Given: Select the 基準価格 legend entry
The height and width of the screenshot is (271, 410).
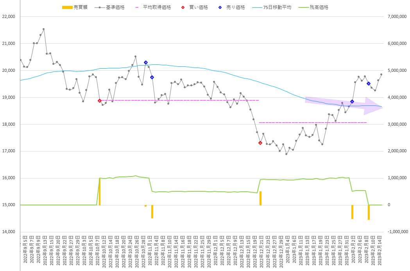Looking at the screenshot, I should point(110,7).
